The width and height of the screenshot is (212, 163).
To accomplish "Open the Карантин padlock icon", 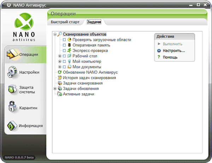I will [12, 107].
